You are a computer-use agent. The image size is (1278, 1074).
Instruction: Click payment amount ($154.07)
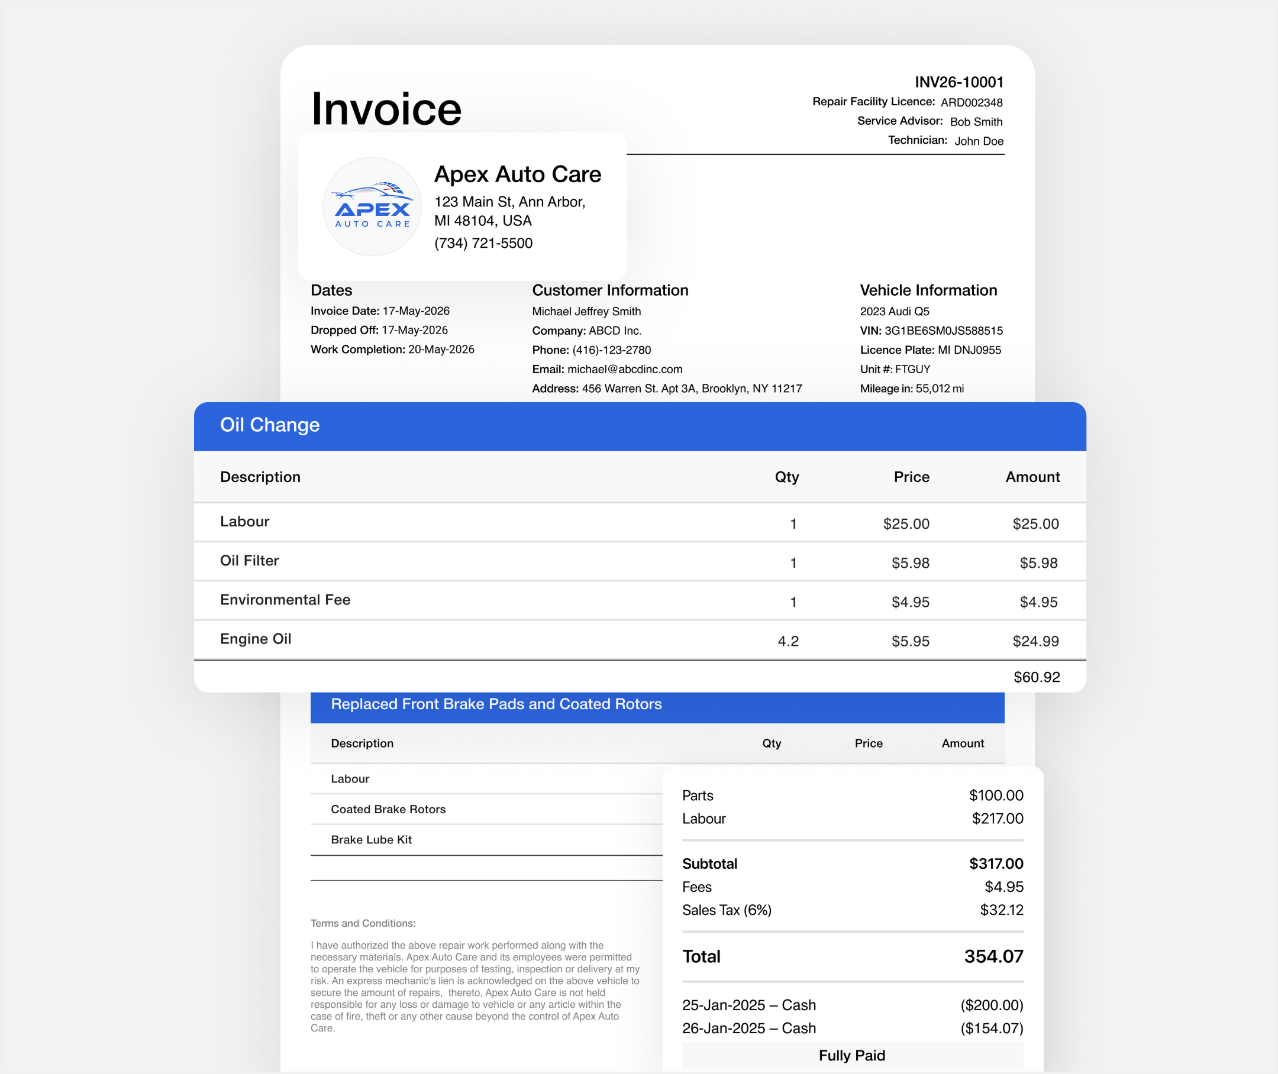(x=992, y=1028)
